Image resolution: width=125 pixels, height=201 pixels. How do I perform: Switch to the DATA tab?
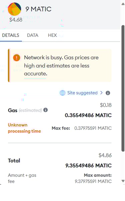[33, 35]
